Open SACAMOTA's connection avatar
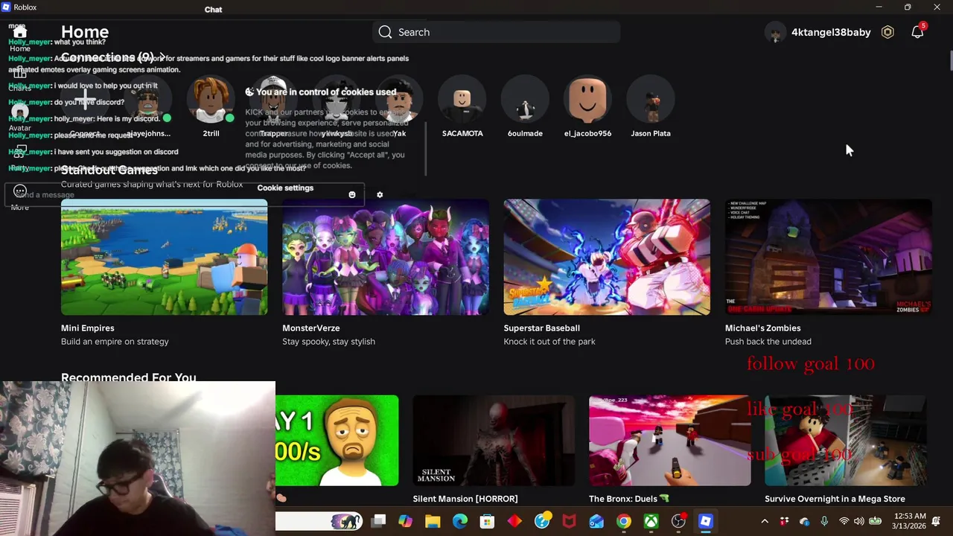Screen dimensions: 953x536 tap(462, 100)
